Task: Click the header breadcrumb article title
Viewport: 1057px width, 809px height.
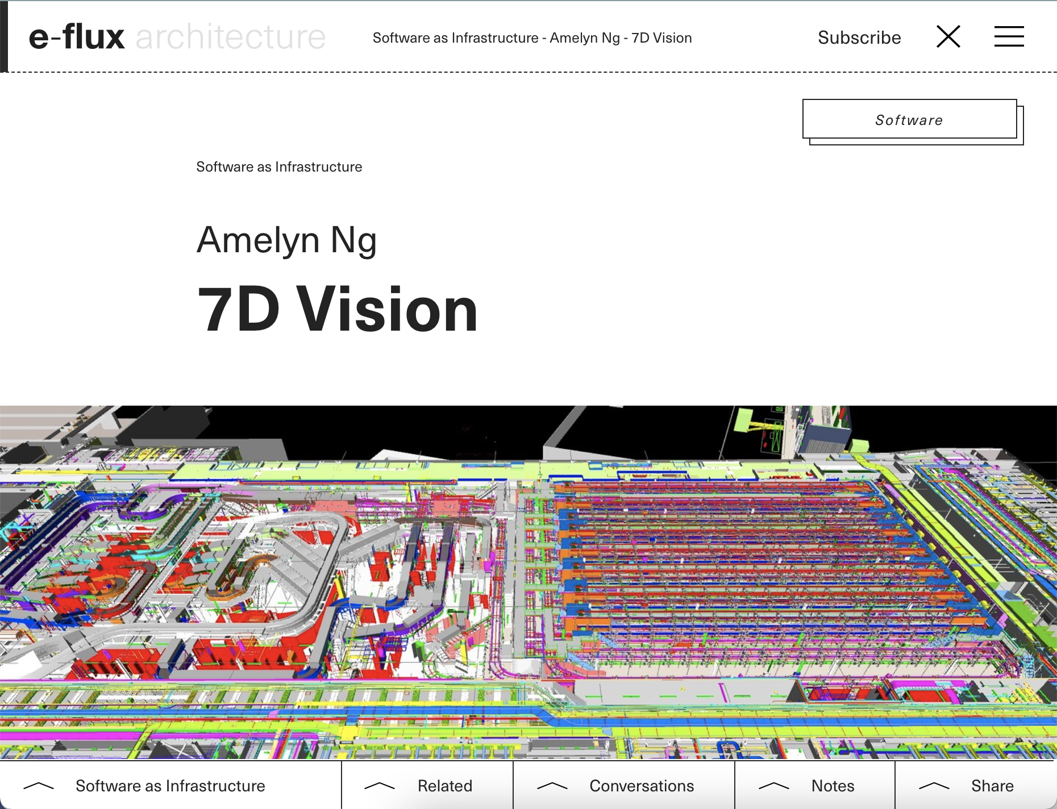Action: point(532,37)
